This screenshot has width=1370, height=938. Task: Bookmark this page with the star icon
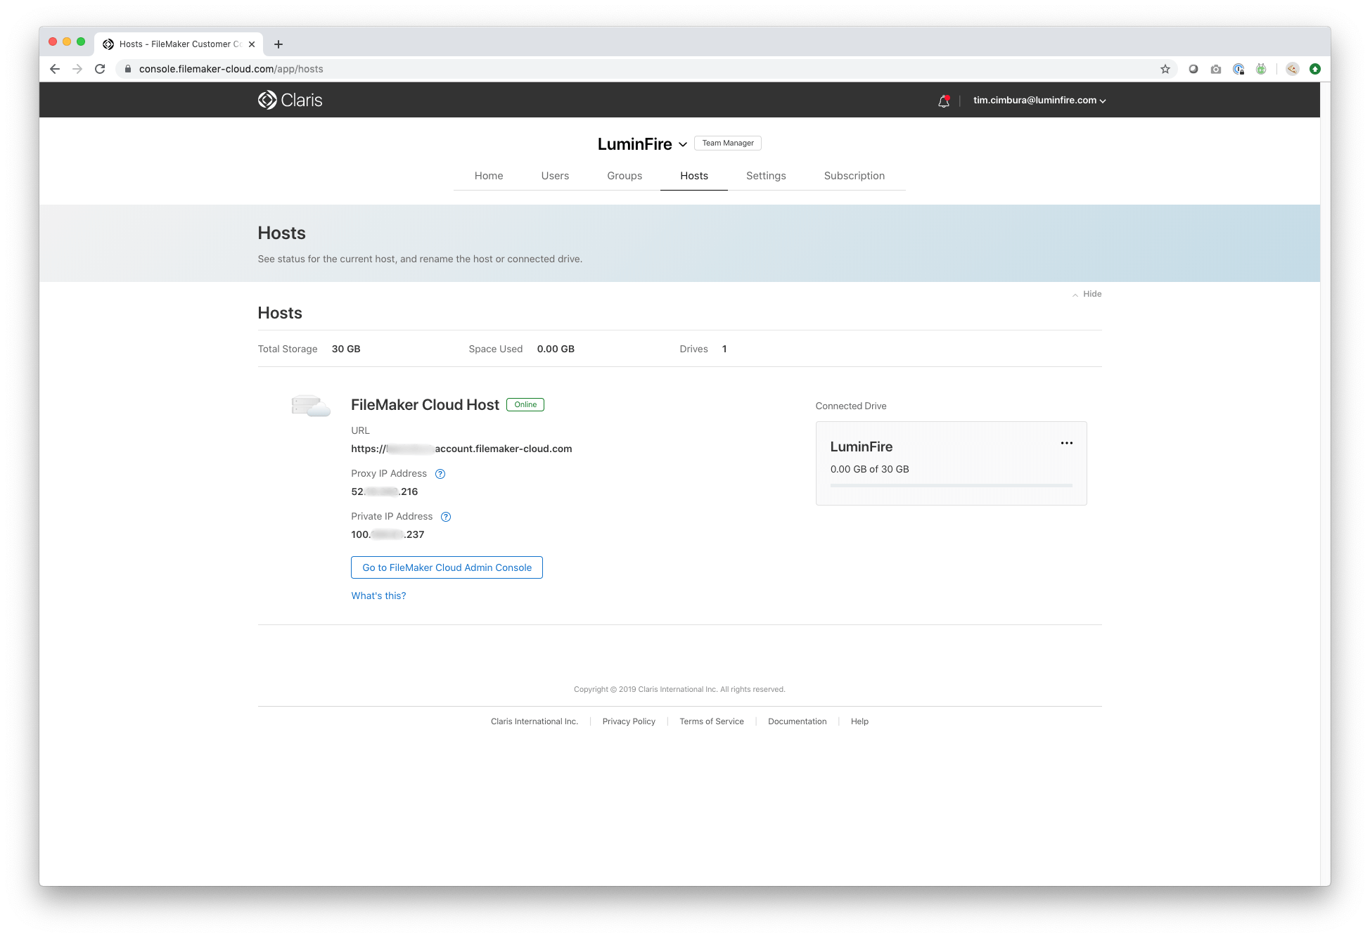(1165, 69)
